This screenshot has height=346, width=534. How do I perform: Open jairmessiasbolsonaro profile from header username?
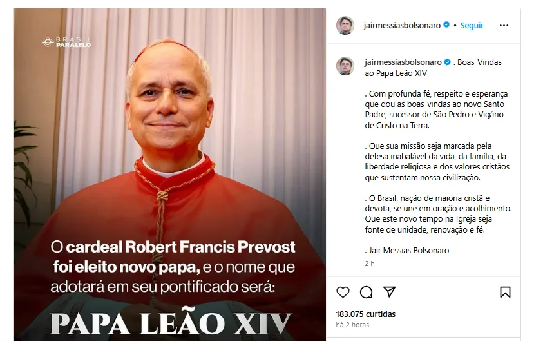402,26
